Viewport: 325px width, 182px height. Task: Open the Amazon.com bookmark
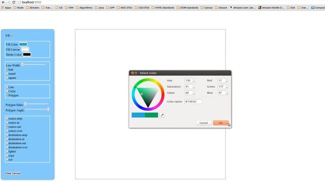point(243,8)
